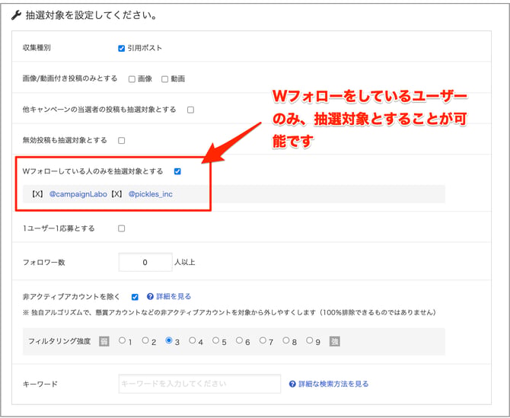Select filtering strength 1

pyautogui.click(x=122, y=340)
